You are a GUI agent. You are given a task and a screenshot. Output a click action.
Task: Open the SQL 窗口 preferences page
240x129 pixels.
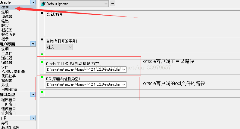(8, 104)
